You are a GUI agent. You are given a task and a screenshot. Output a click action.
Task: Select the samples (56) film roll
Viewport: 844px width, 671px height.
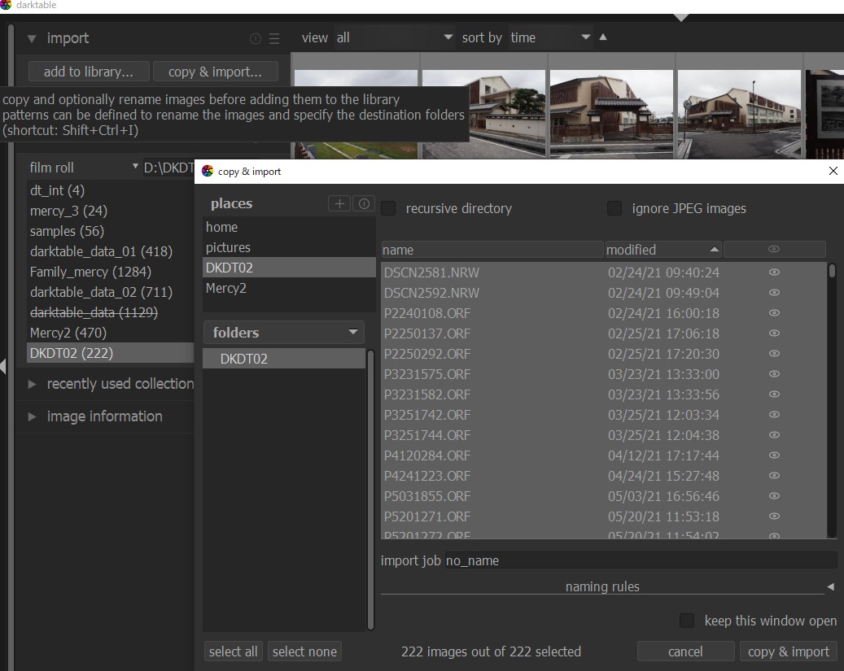tap(111, 231)
